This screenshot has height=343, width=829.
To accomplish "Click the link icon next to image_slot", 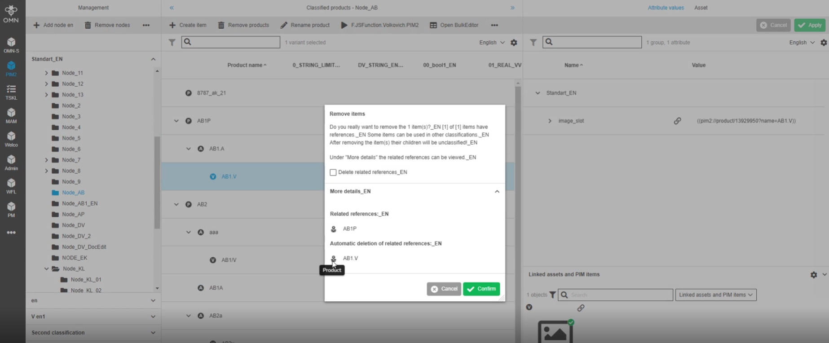I will point(677,121).
